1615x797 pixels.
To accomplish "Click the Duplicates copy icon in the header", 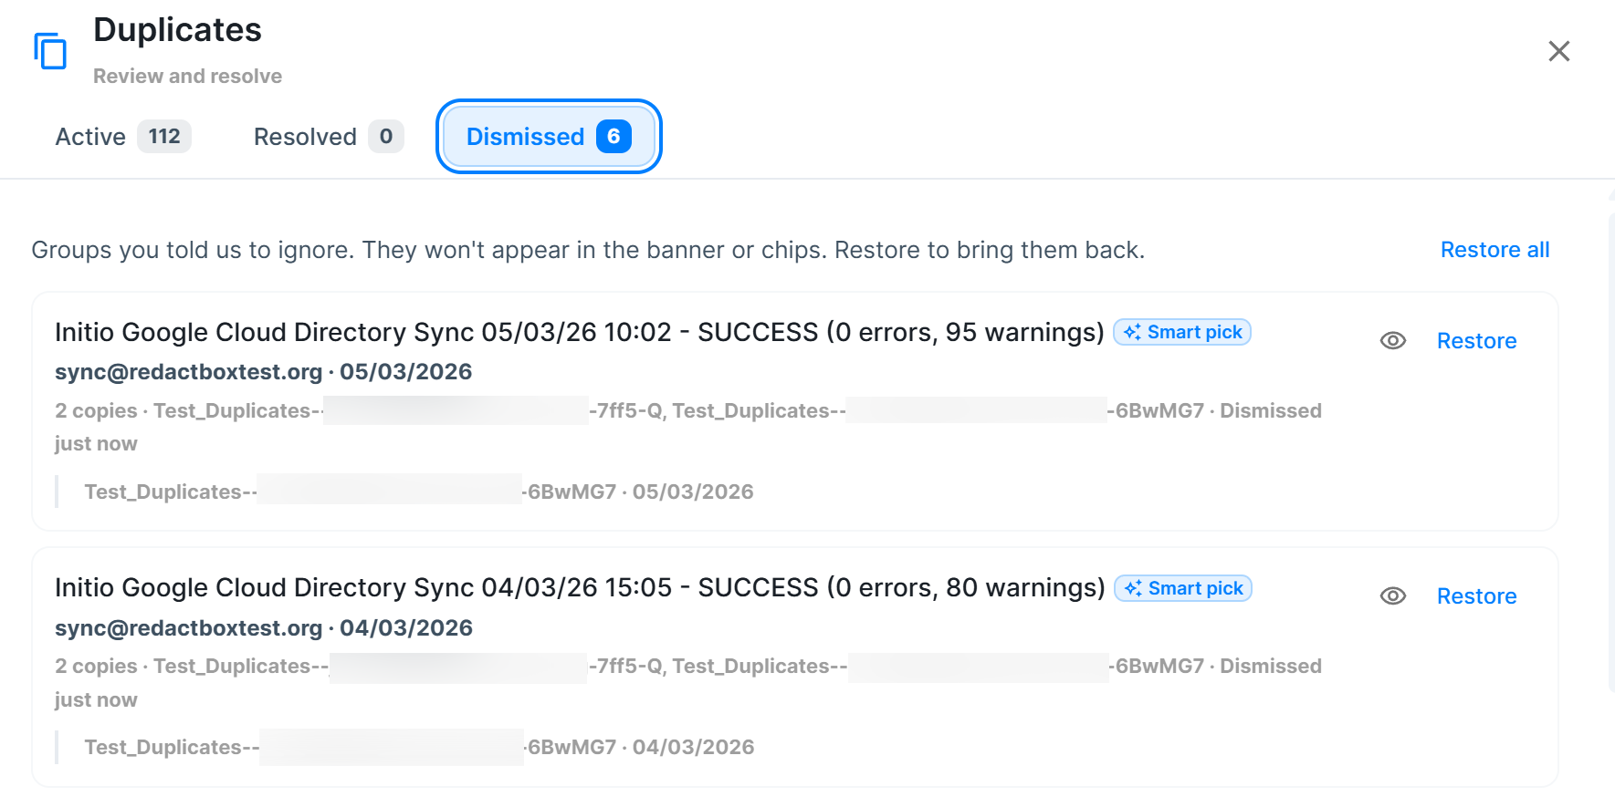I will (50, 50).
